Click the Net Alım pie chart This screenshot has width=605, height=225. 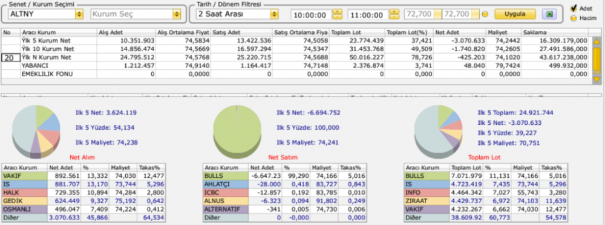(36, 133)
